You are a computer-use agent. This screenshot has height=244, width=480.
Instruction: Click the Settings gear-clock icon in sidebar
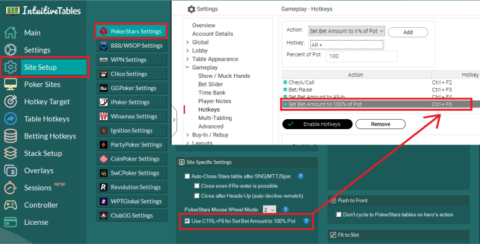[11, 50]
